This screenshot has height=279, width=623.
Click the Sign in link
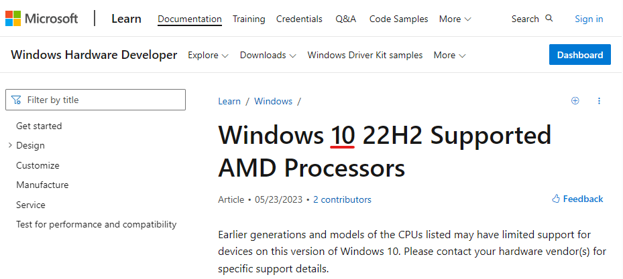point(589,19)
